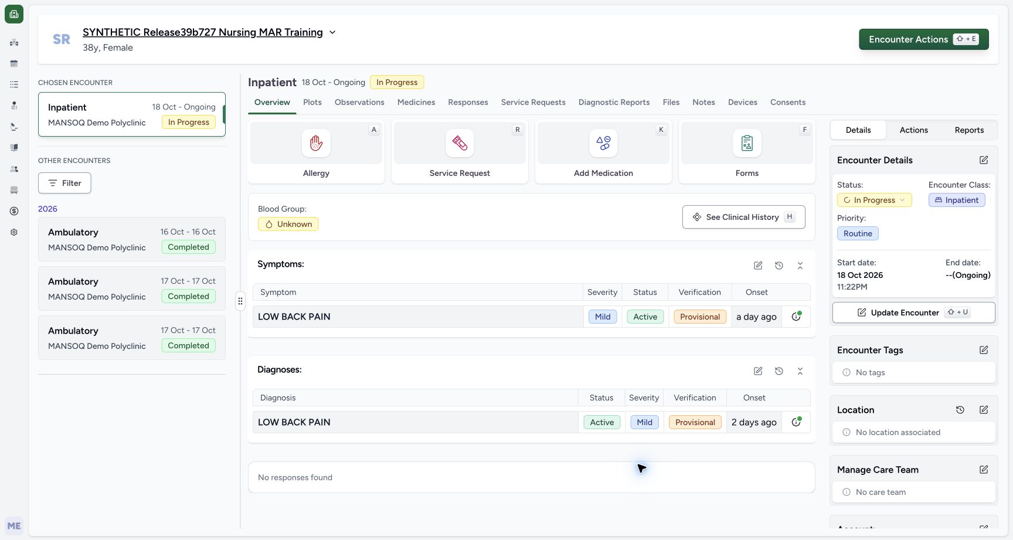Screen dimensions: 1013x540
Task: Click the Forms clipboard icon
Action: coord(747,143)
